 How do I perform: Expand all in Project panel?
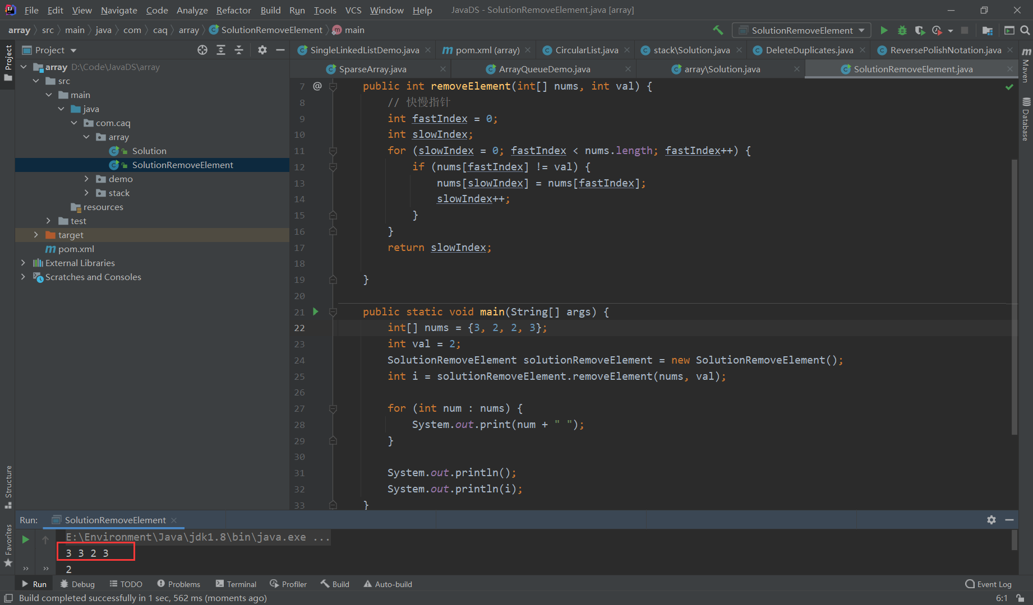point(221,50)
